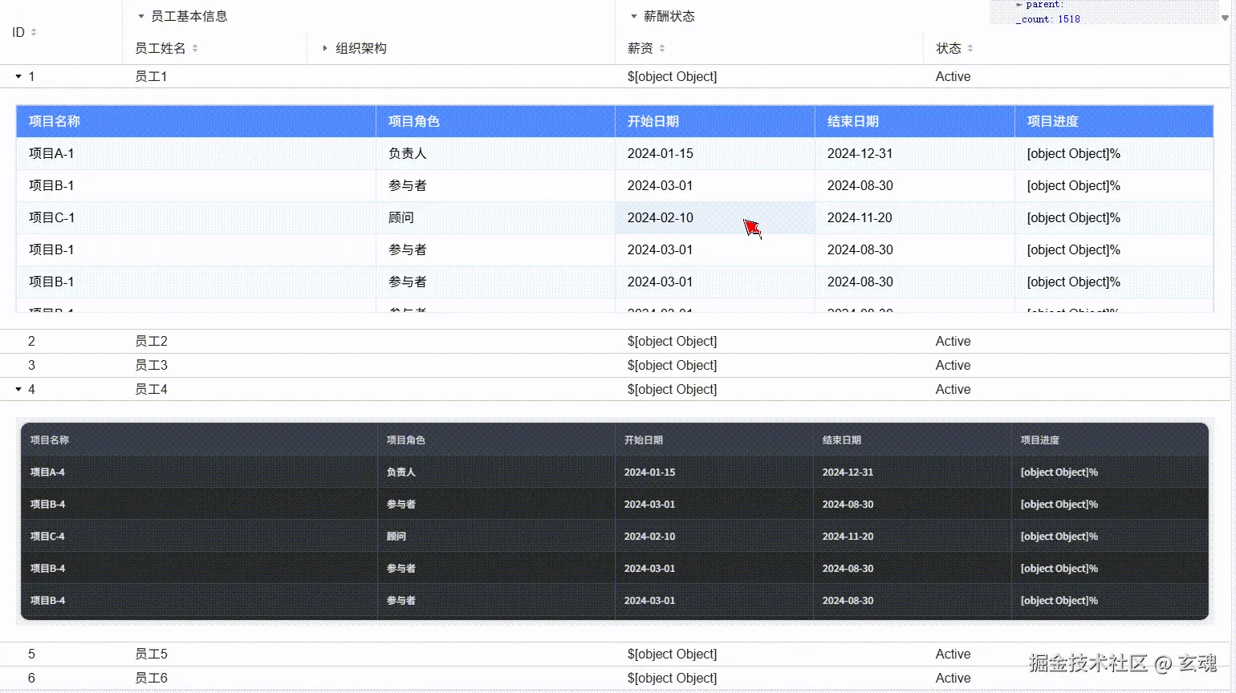Select the 项目名称 header of the blue table
The height and width of the screenshot is (693, 1236).
[x=53, y=121]
